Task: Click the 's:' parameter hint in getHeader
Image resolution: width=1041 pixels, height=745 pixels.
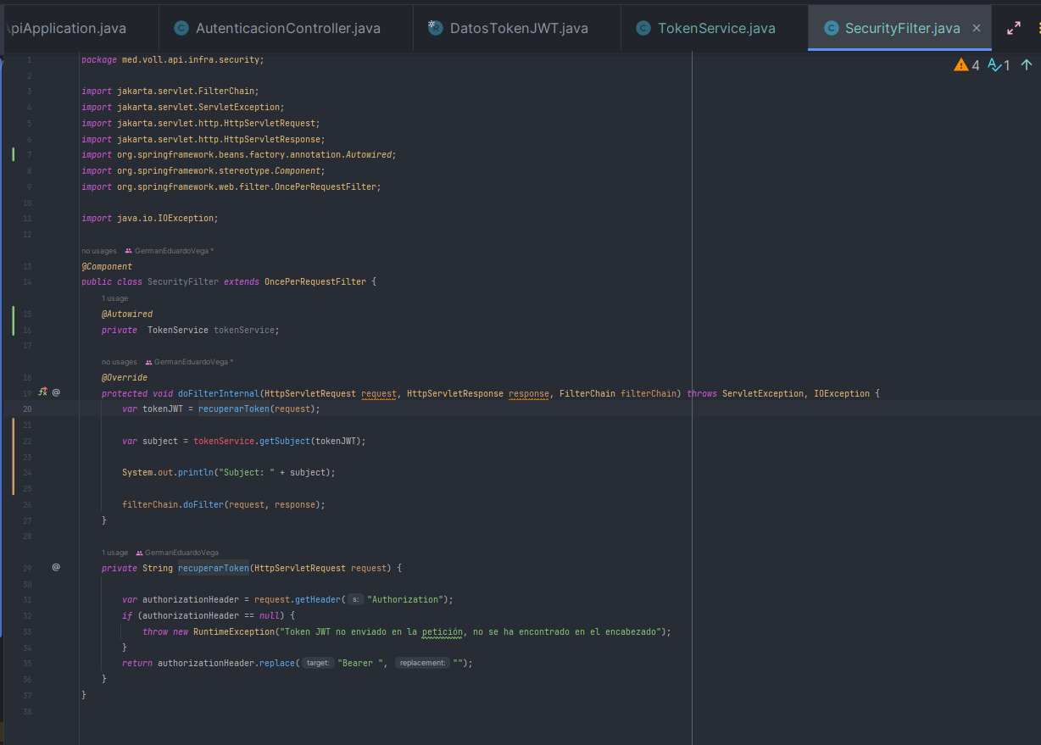Action: [356, 599]
